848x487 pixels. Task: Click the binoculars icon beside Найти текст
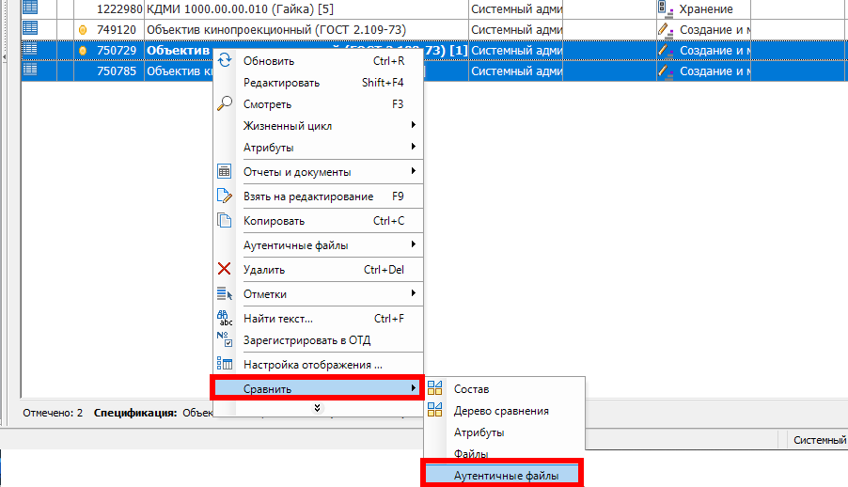[225, 319]
